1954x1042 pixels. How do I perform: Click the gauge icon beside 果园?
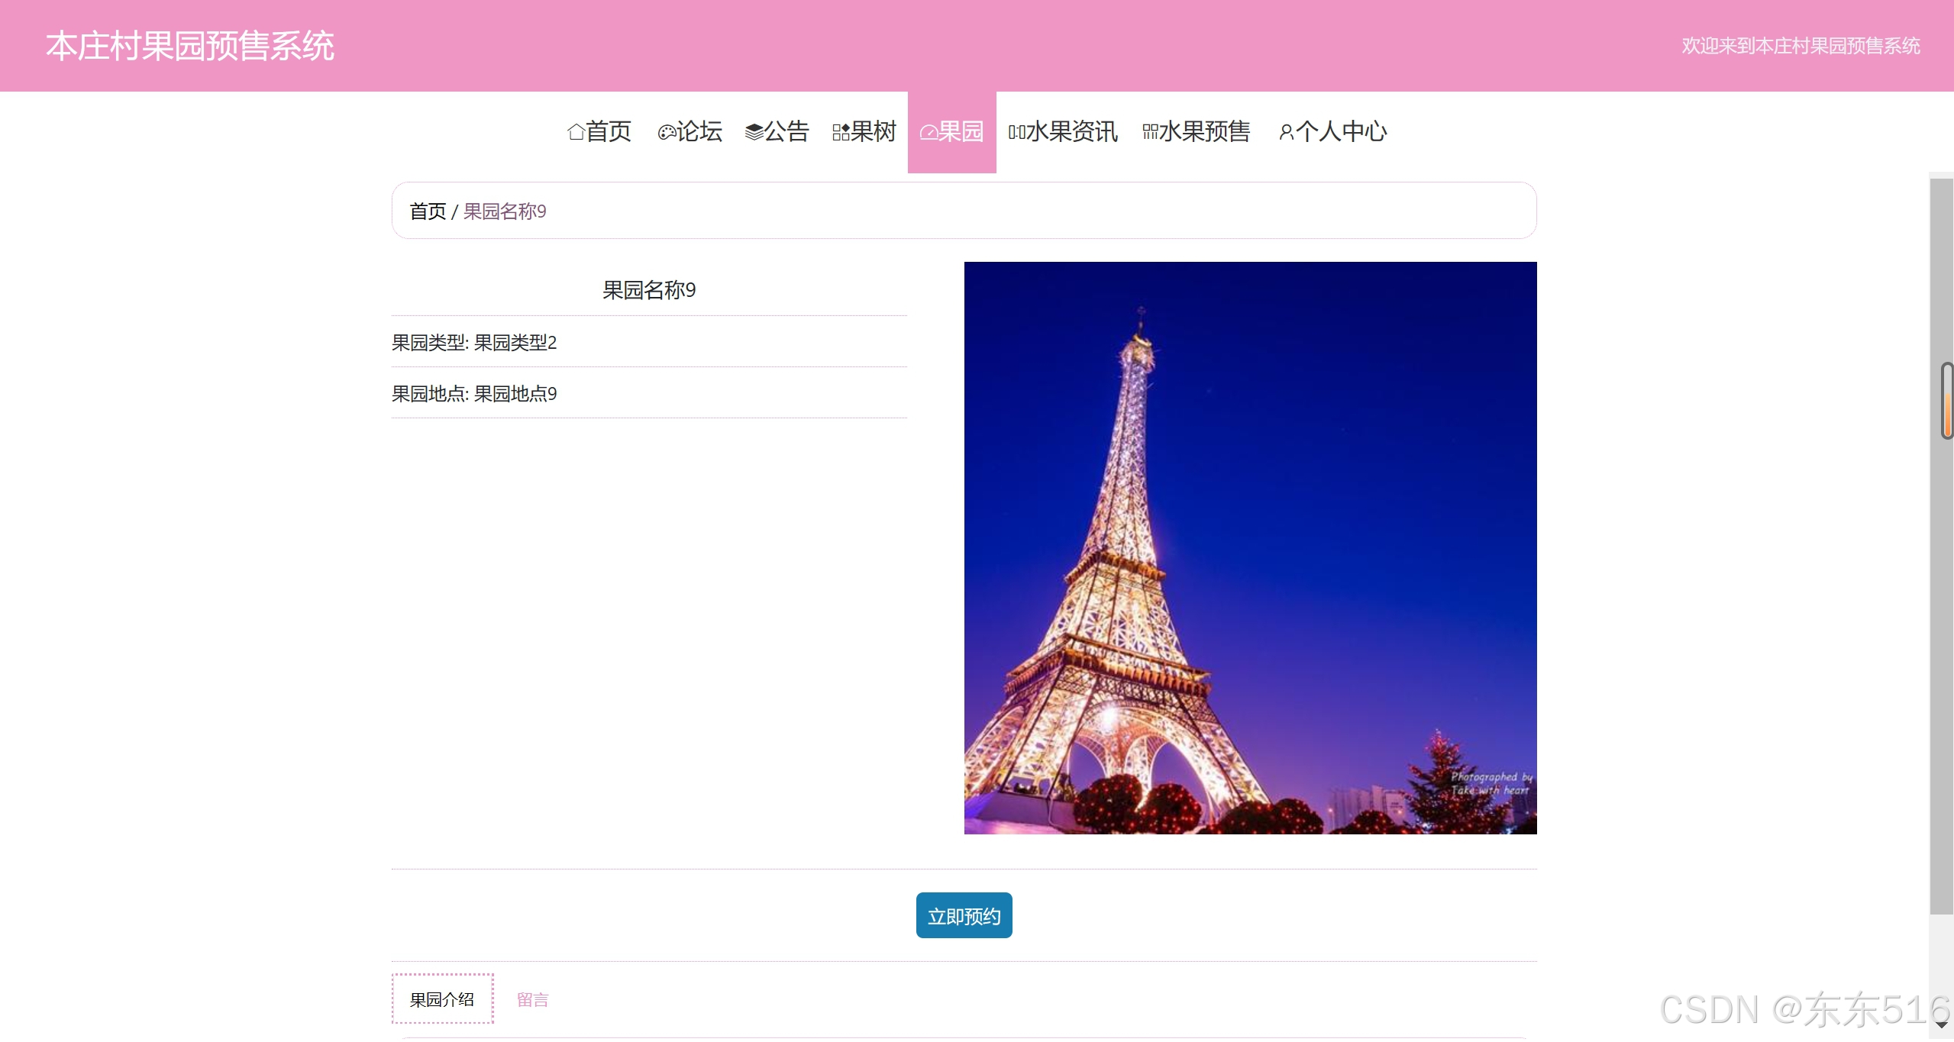coord(928,133)
